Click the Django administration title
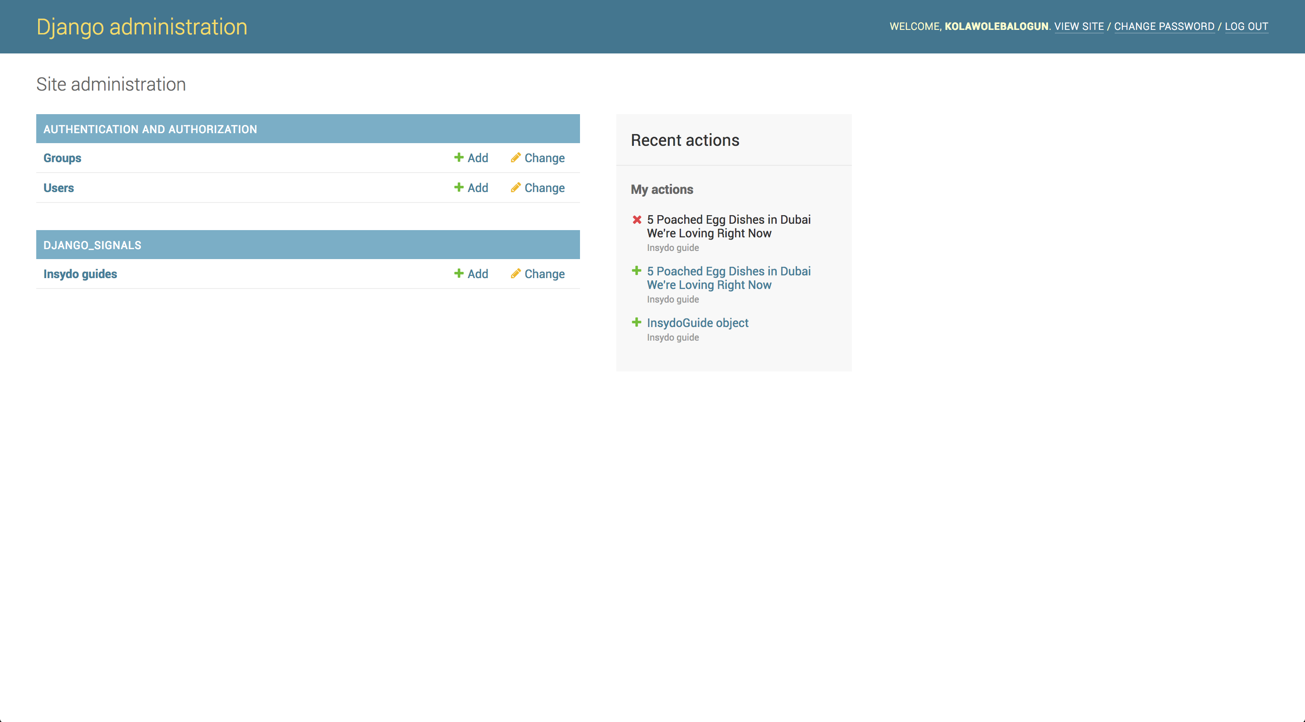 pyautogui.click(x=142, y=27)
